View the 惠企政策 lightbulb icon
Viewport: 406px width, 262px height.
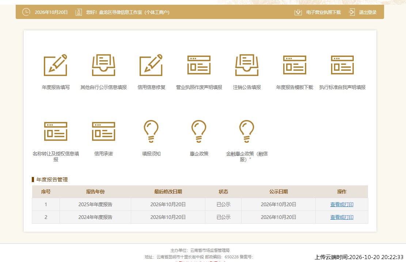click(199, 131)
